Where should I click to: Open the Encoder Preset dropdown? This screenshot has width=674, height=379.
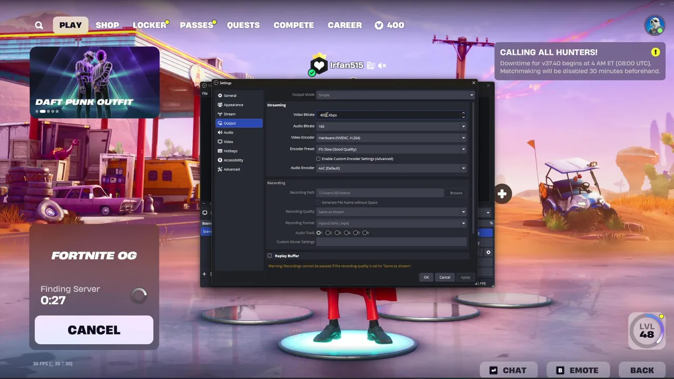click(391, 149)
